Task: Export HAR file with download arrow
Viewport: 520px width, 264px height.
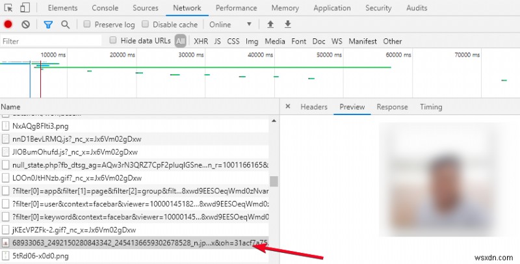Action: [x=288, y=24]
